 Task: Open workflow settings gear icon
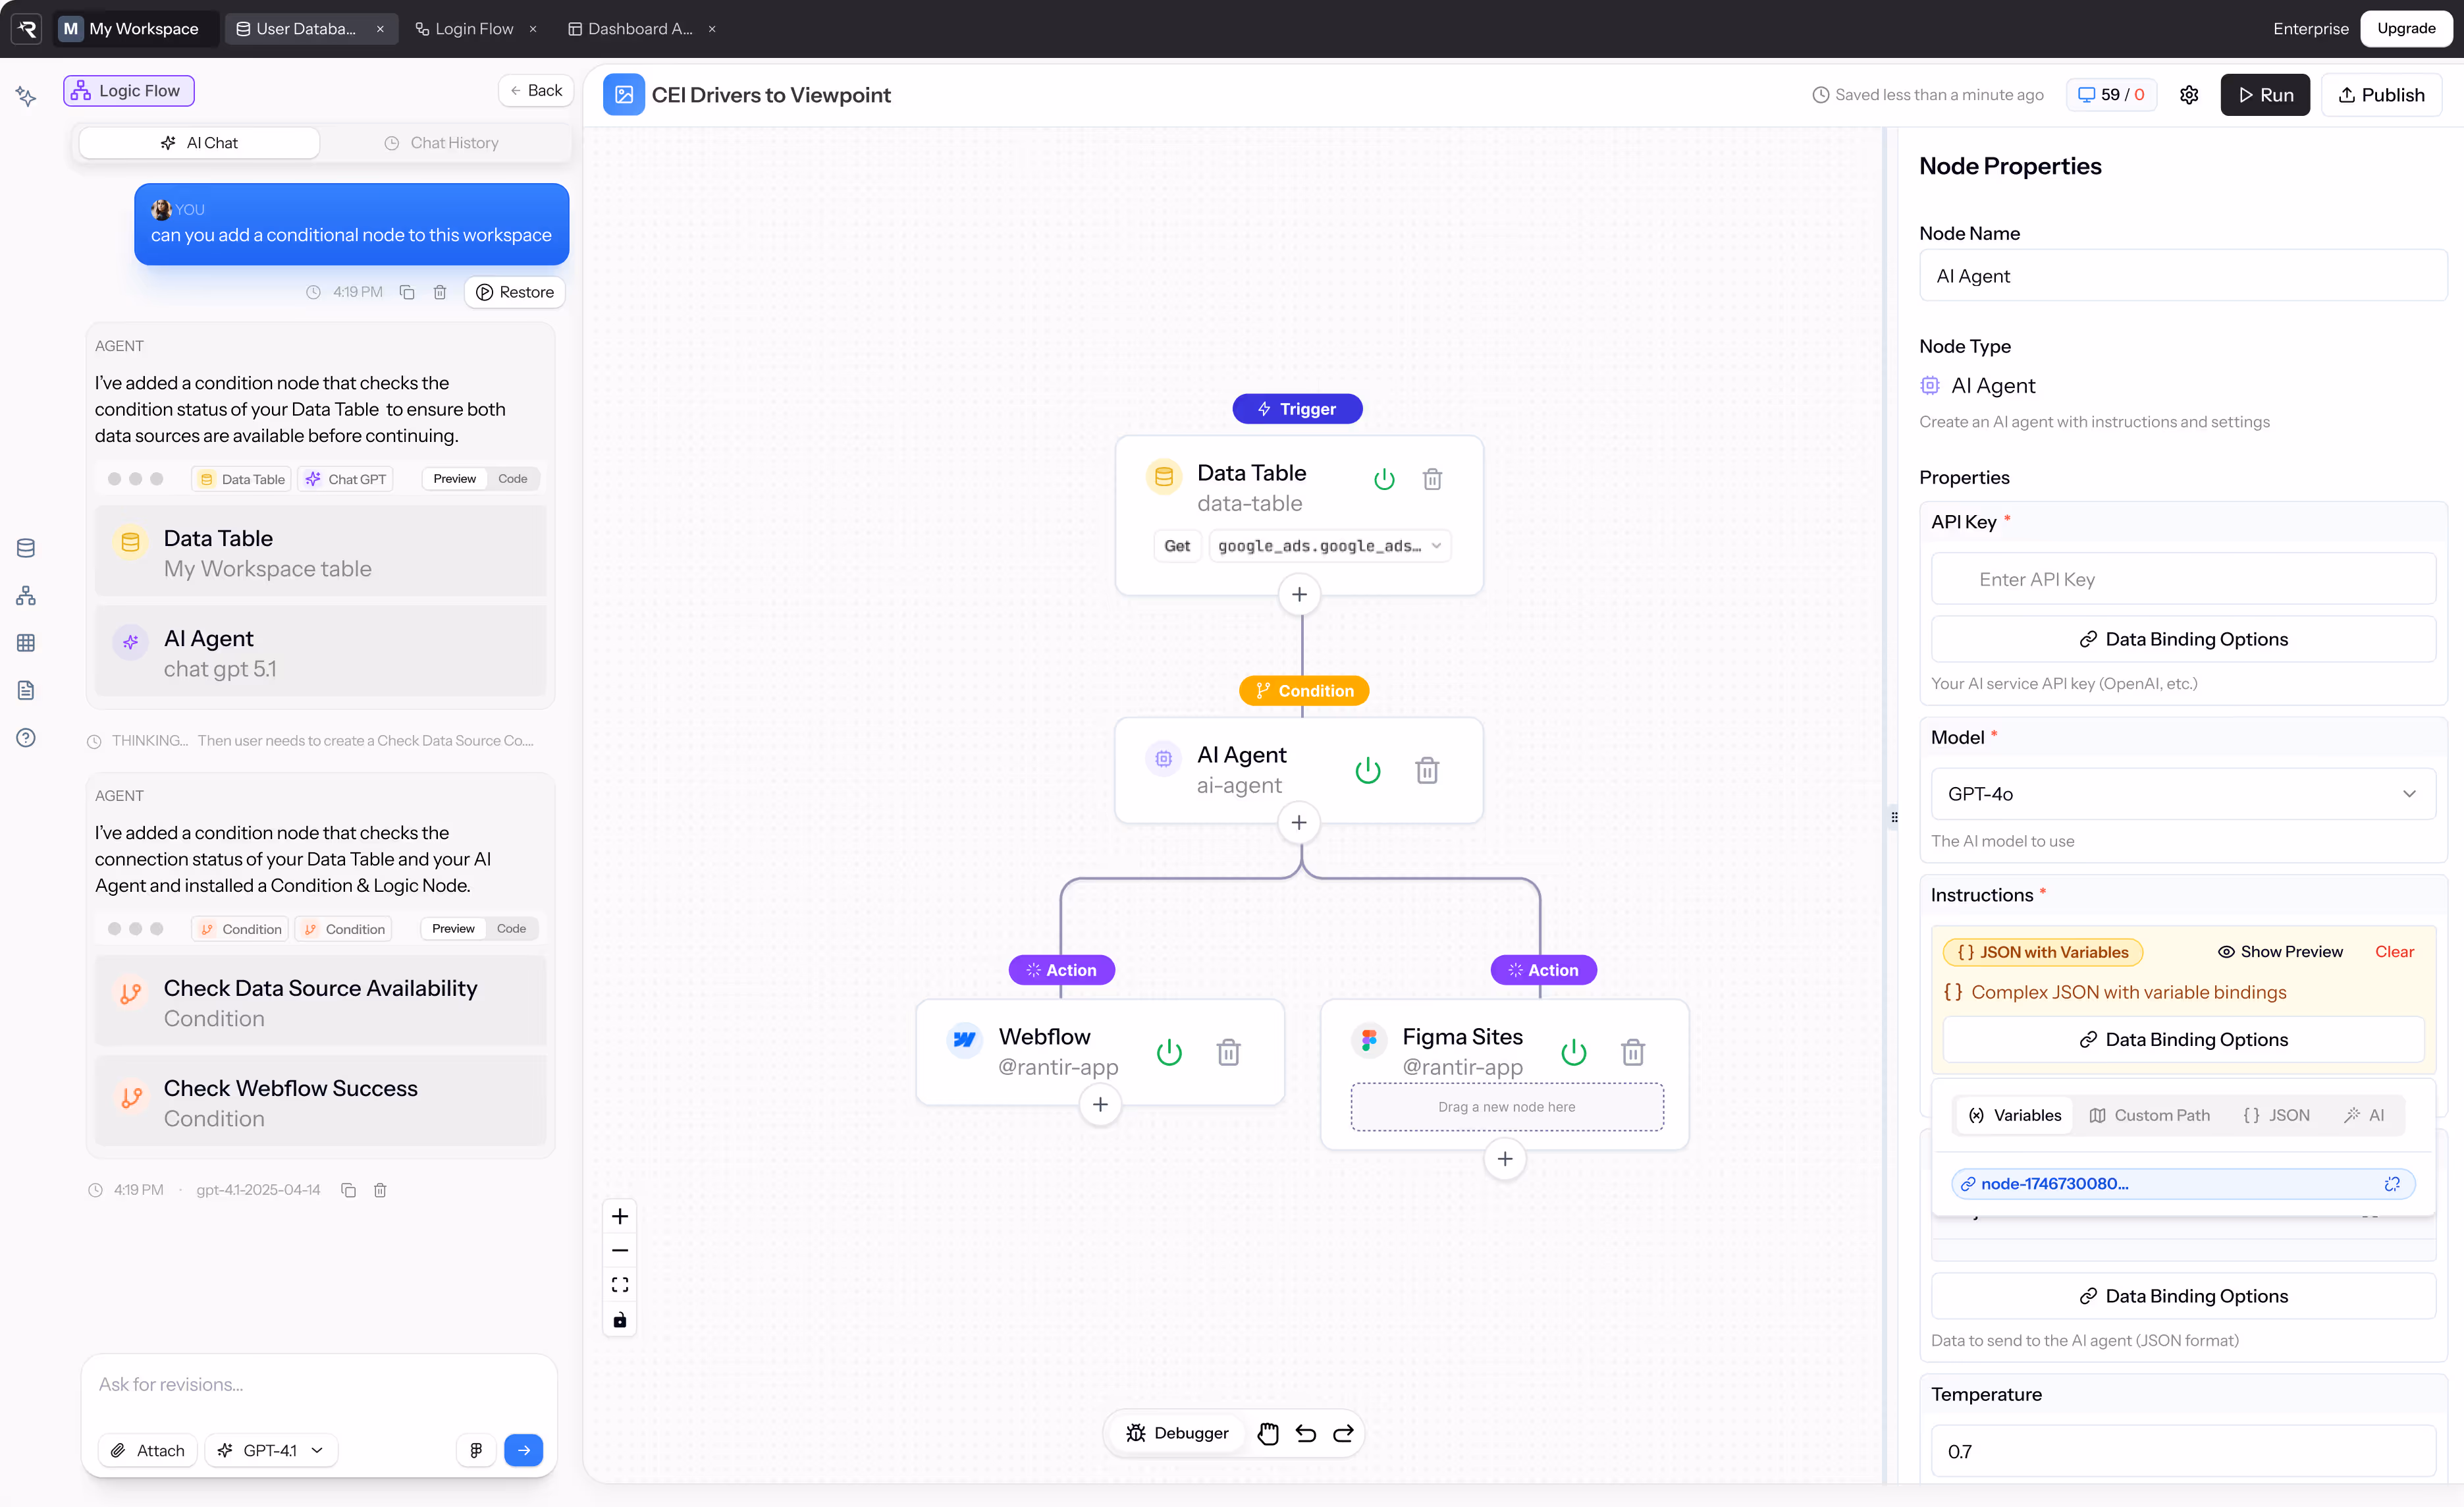(2188, 95)
